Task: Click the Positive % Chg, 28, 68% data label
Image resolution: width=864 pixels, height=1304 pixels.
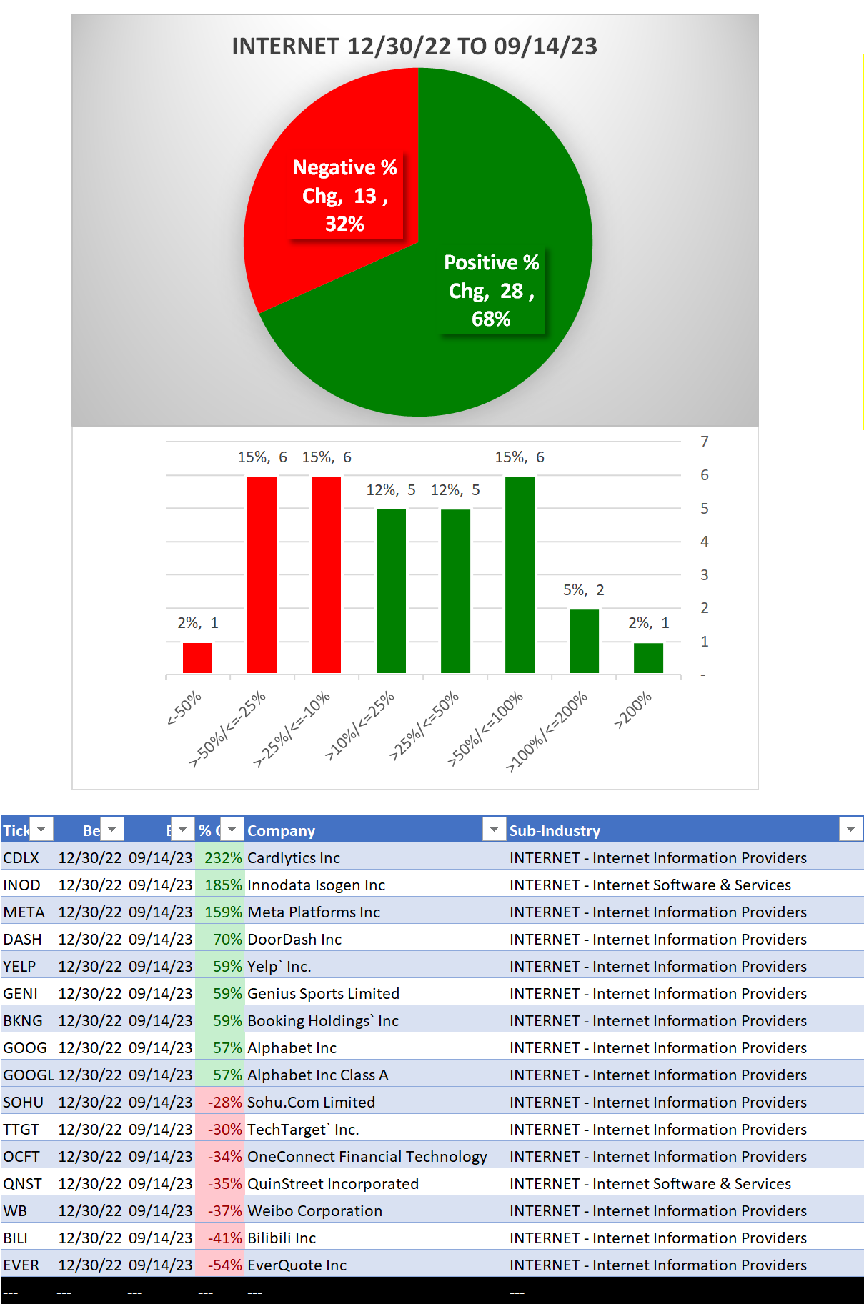Action: (491, 290)
